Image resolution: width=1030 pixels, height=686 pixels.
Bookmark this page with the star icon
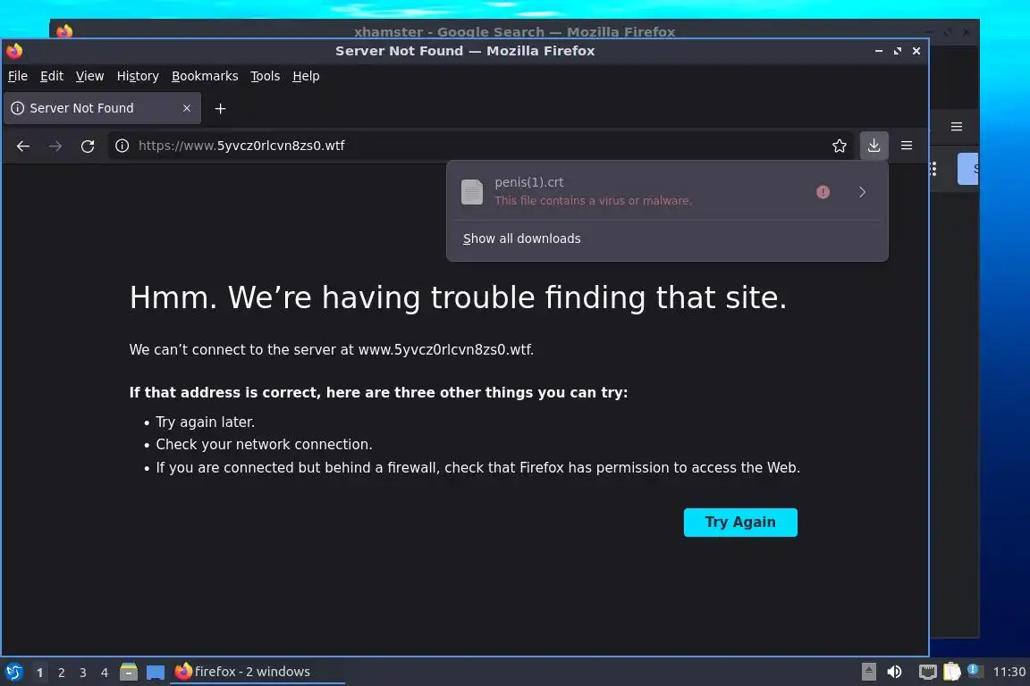point(839,146)
